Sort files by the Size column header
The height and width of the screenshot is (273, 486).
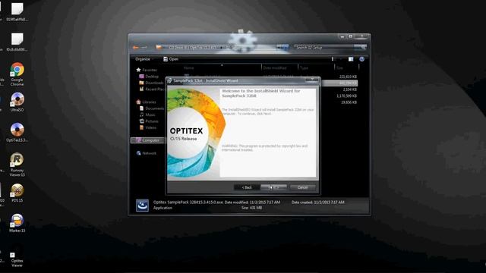[x=339, y=67]
